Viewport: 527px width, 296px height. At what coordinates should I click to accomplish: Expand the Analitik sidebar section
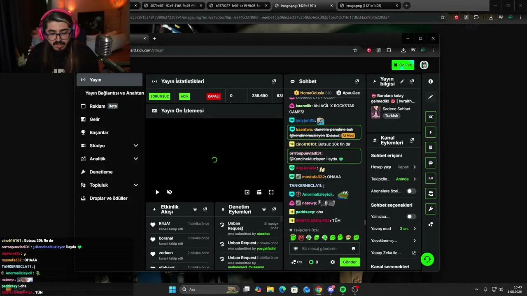110,159
